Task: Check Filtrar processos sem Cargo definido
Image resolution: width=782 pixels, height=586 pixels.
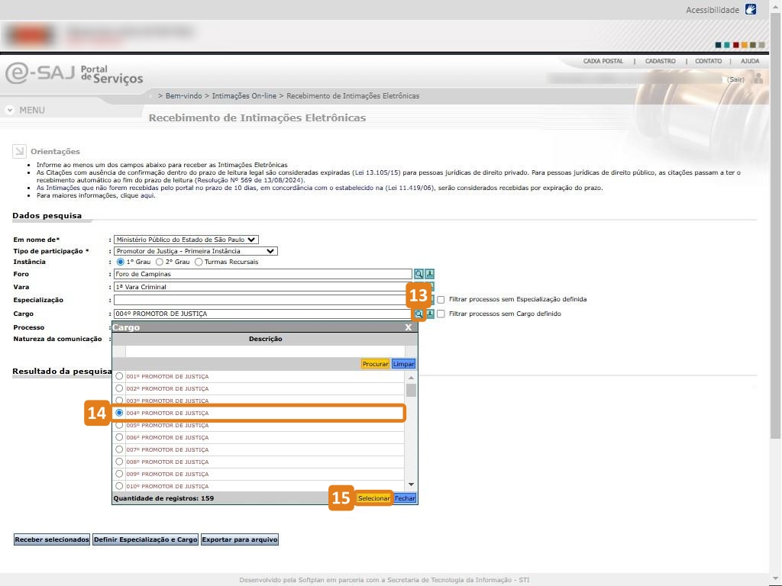Action: coord(441,314)
